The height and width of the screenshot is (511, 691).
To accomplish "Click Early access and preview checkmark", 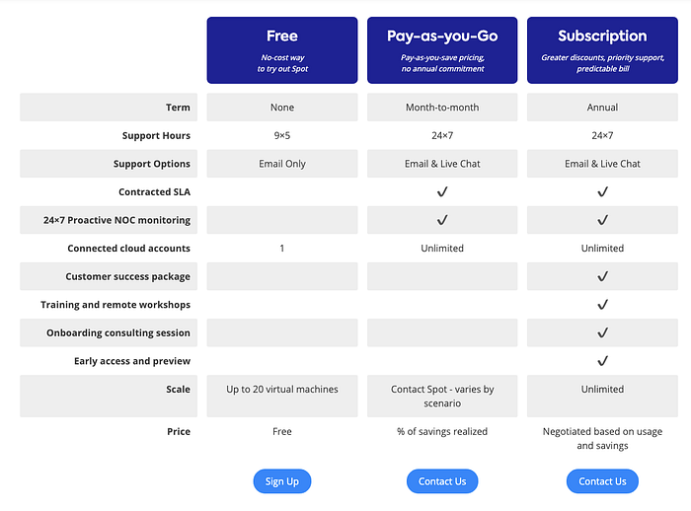I will pos(602,361).
